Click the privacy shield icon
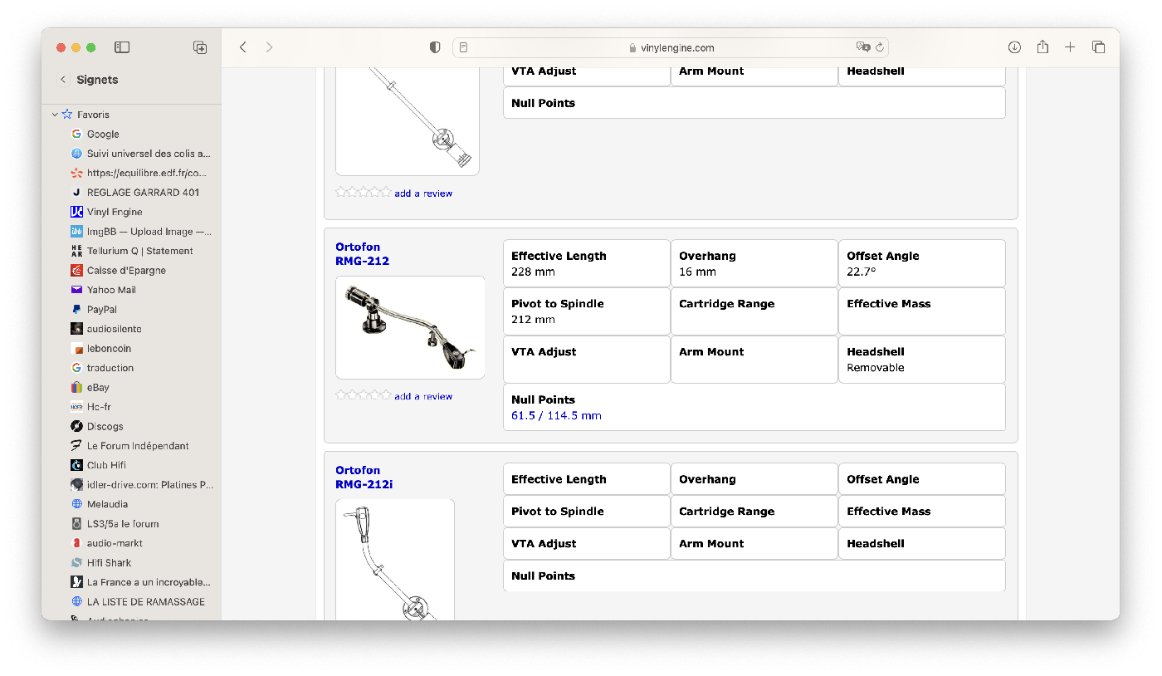The width and height of the screenshot is (1162, 676). (435, 47)
